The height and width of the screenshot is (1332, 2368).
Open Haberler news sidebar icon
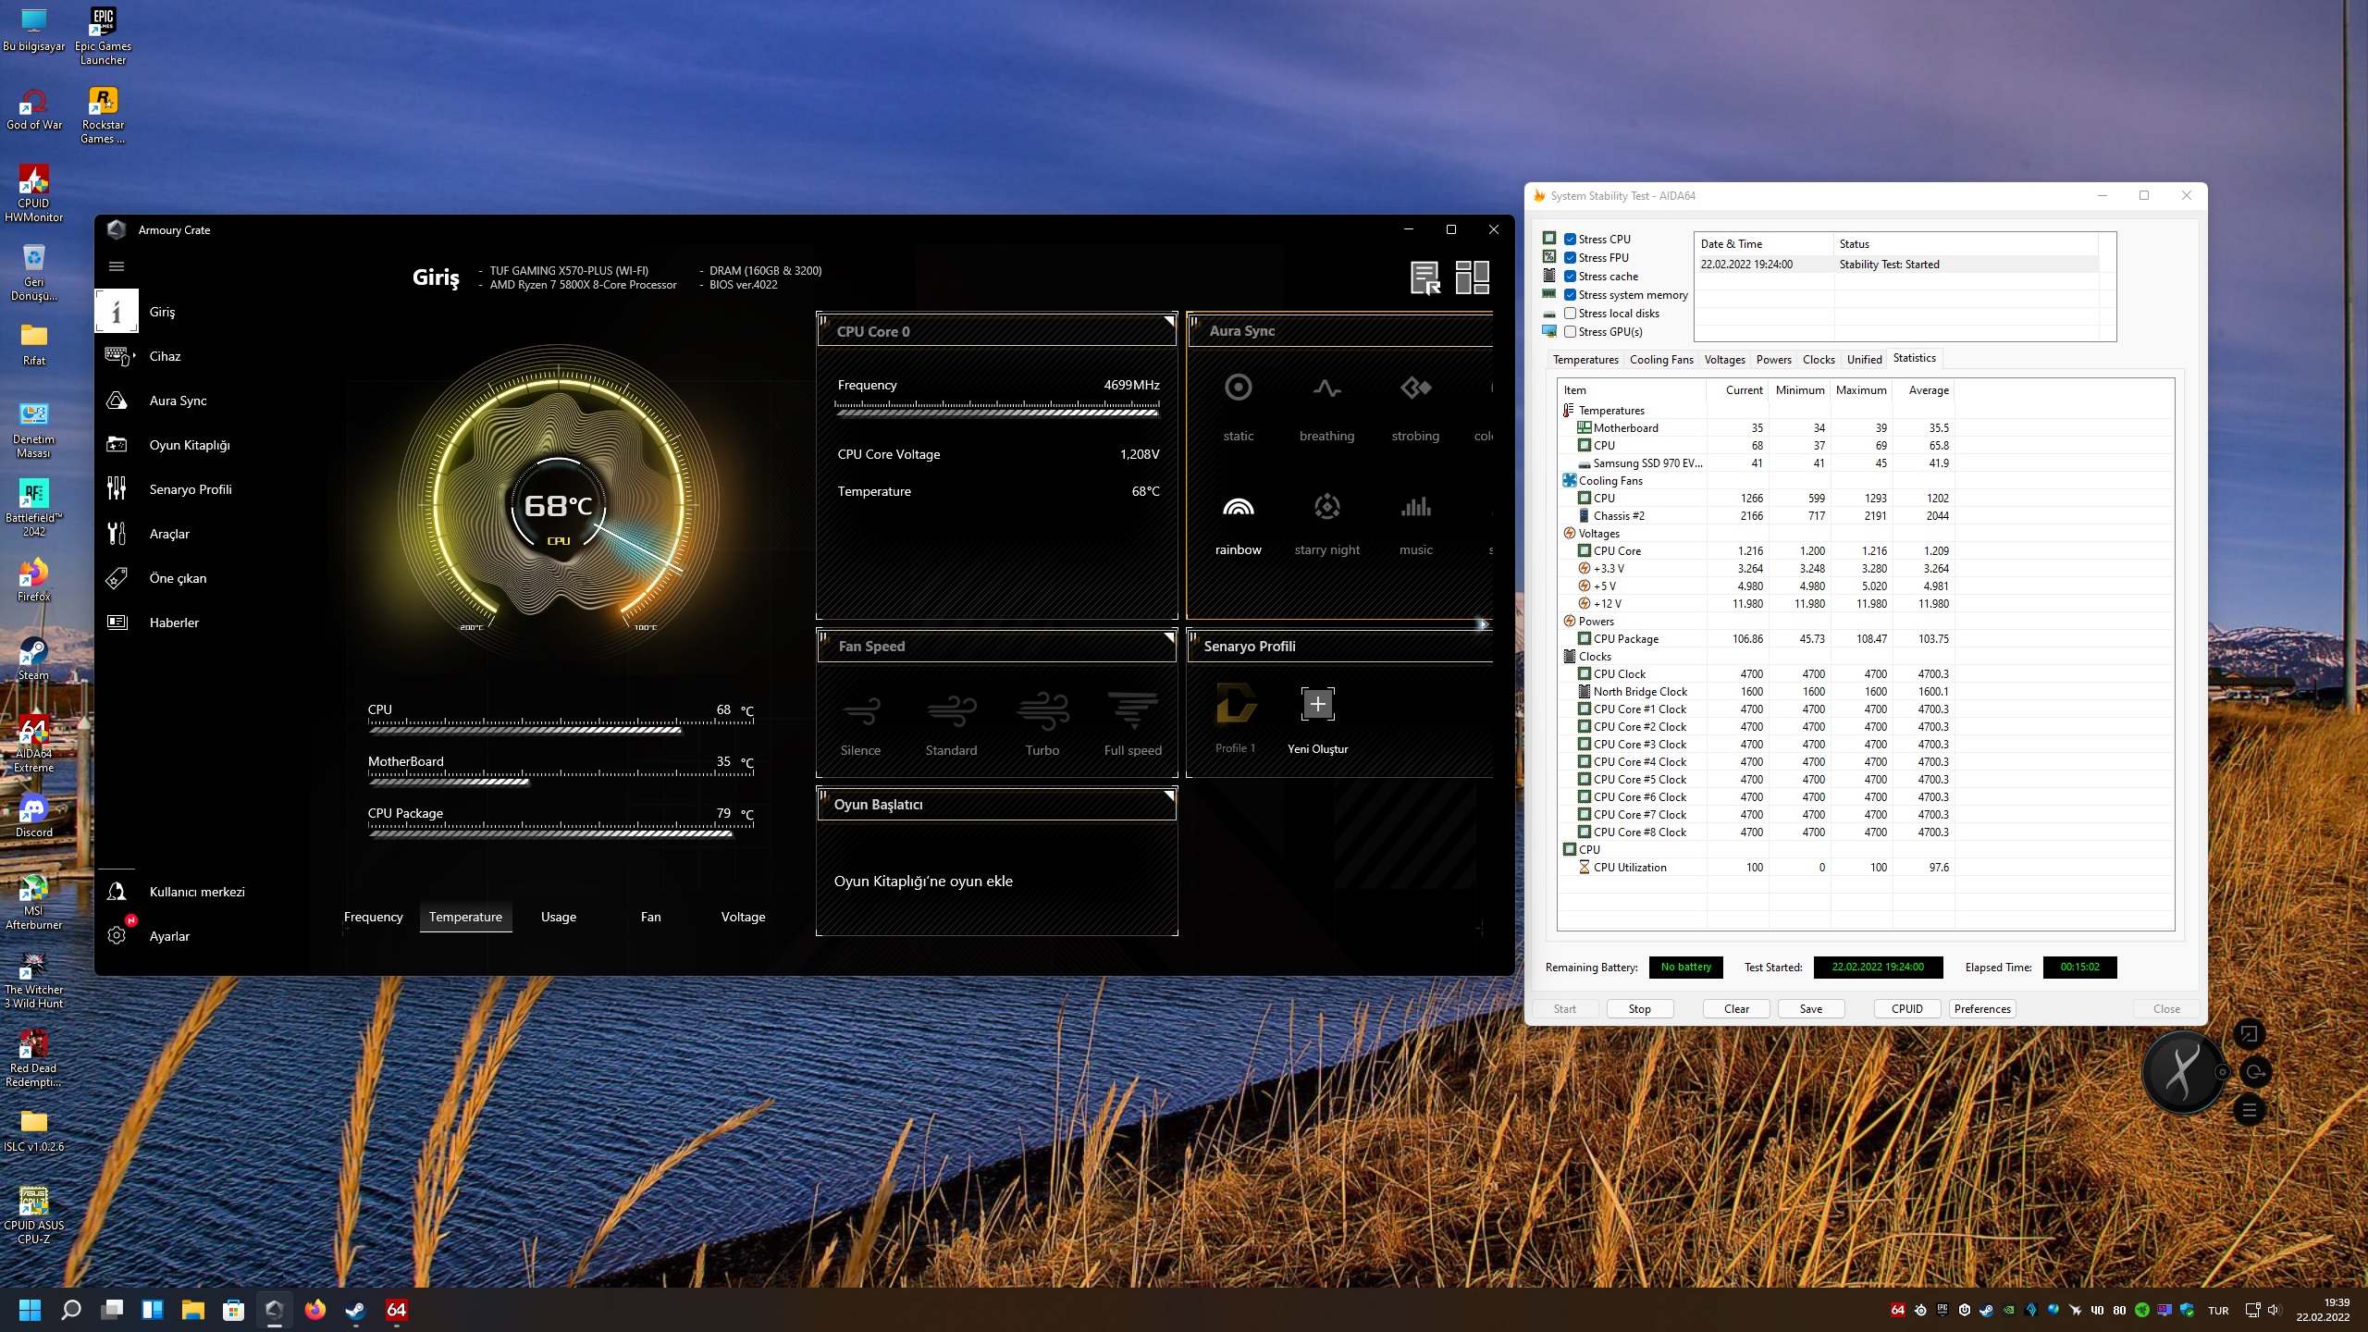(117, 623)
